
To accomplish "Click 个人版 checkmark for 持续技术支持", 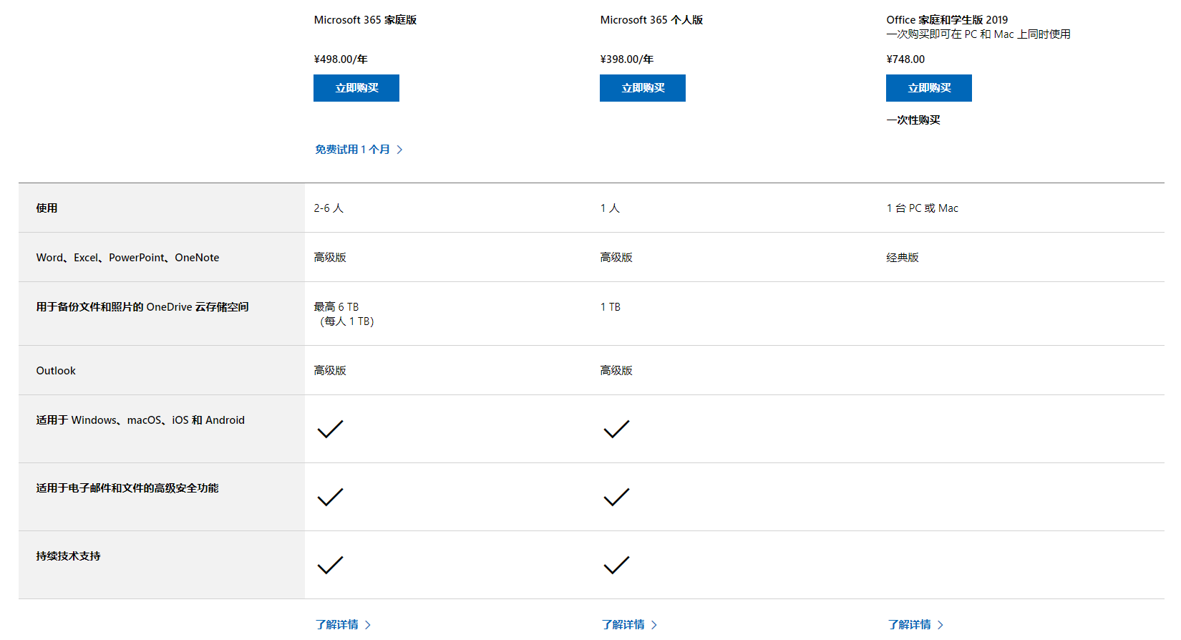I will click(616, 565).
